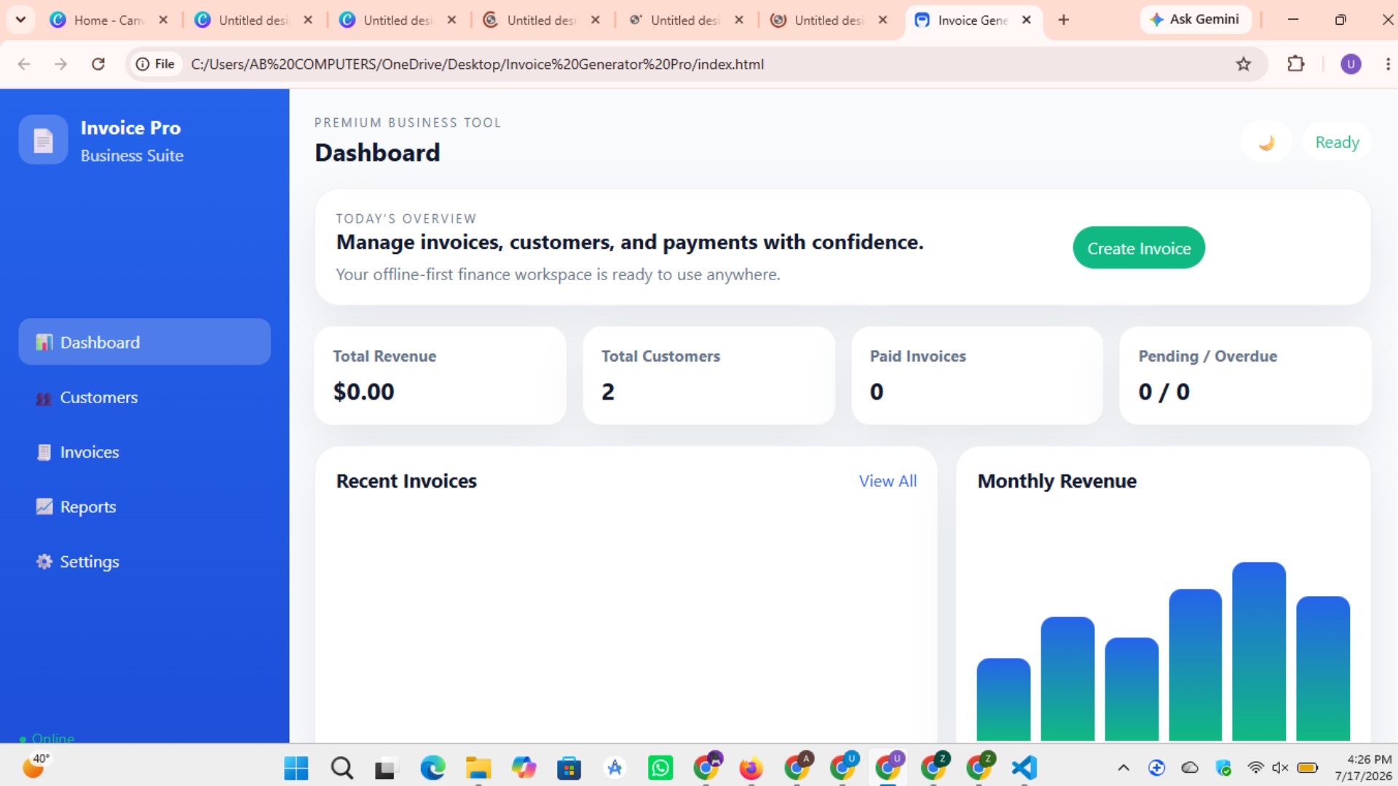
Task: Open Chrome three-dot menu
Action: click(x=1388, y=64)
